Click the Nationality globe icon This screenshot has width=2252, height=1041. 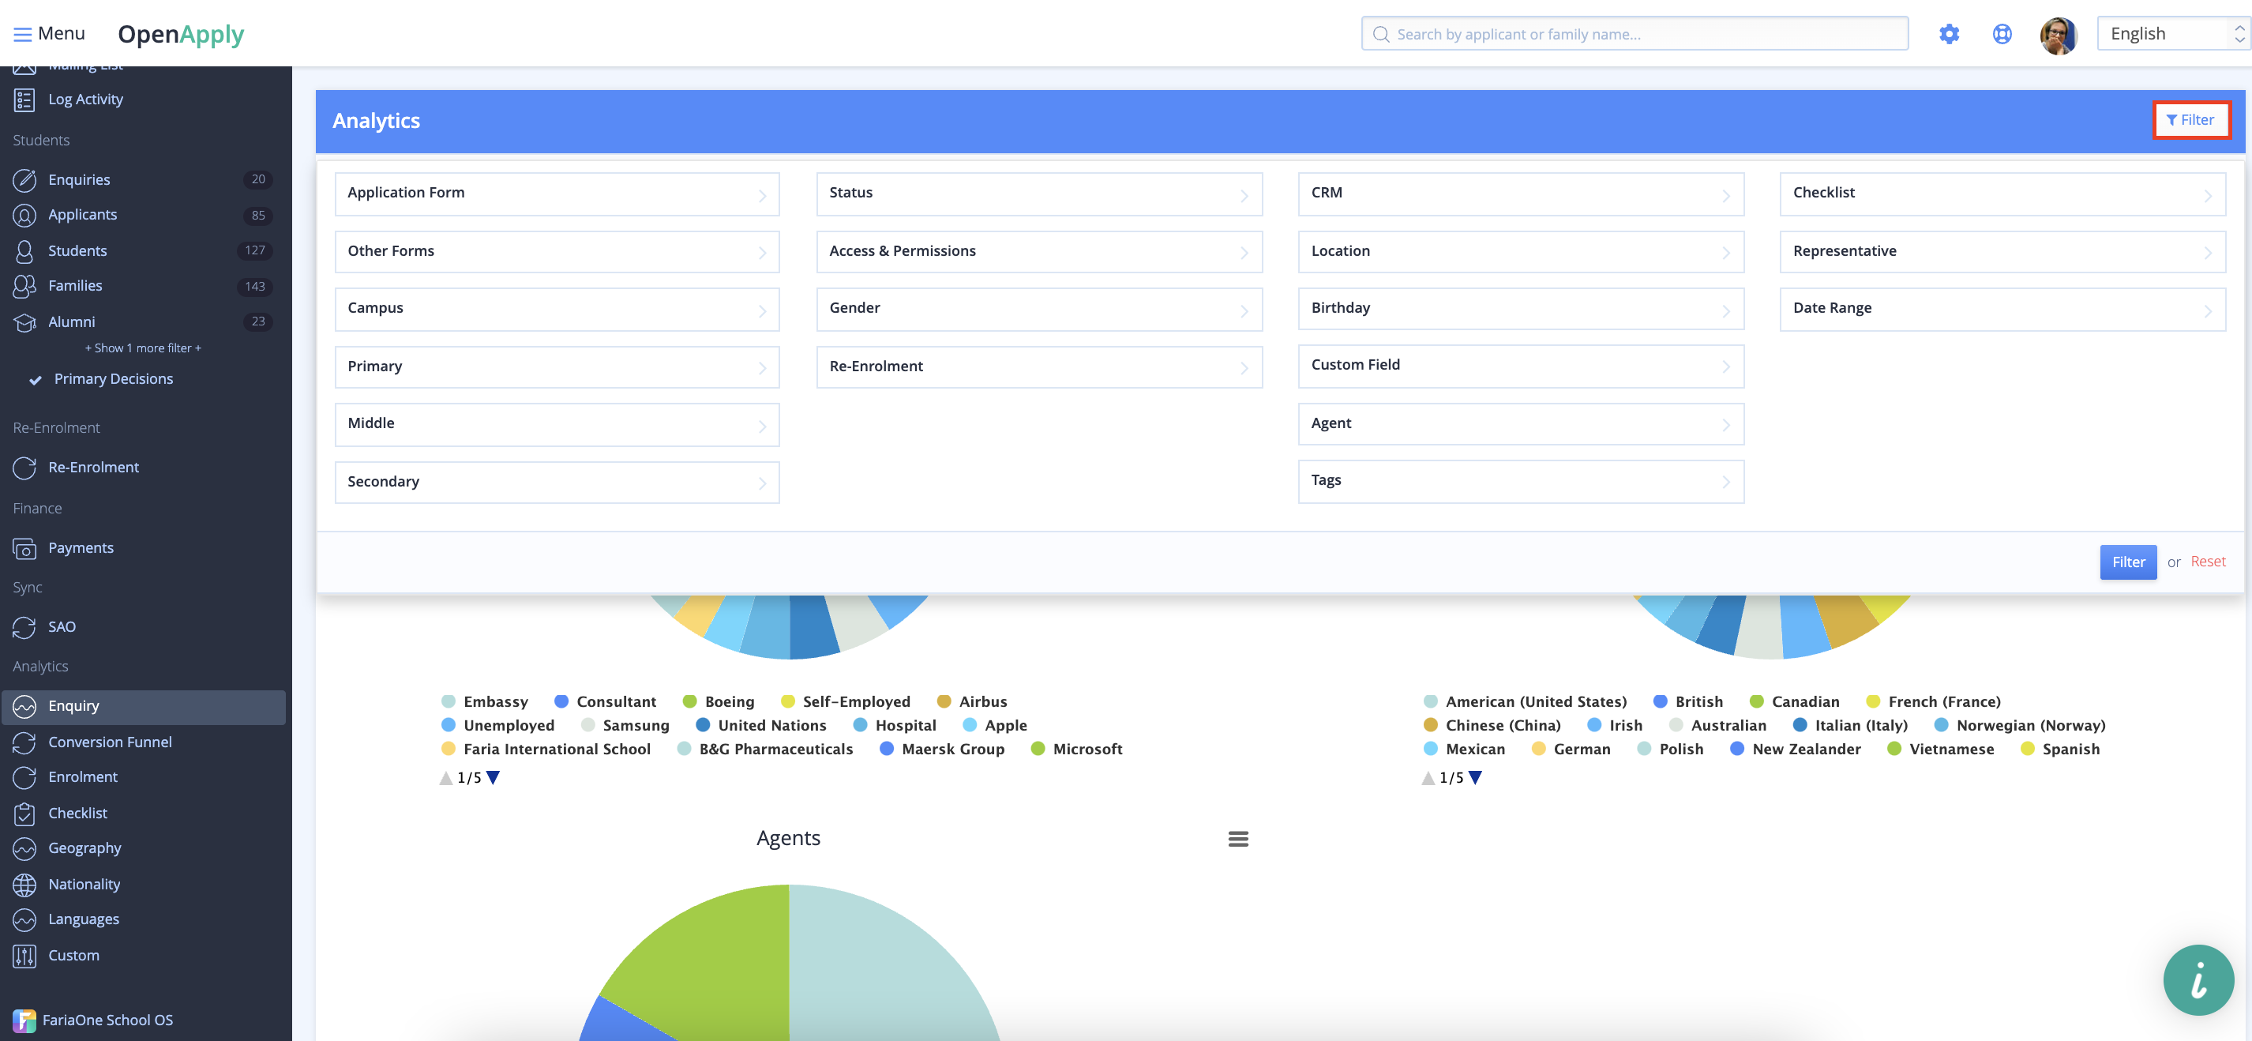click(24, 885)
